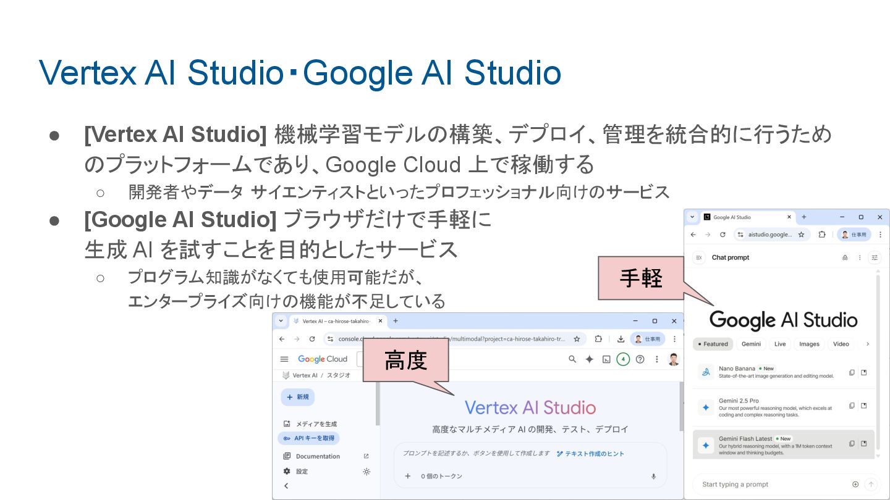
Task: Open Cloud console three-dot settings menu
Action: coord(656,359)
